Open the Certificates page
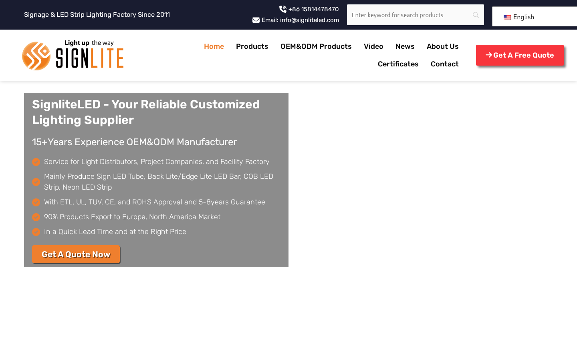Viewport: 577px width, 360px height. pyautogui.click(x=398, y=64)
